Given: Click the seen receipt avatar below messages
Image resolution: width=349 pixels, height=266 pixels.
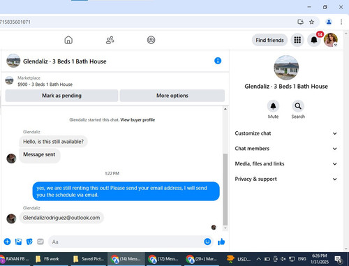Looking at the screenshot, I should point(214,228).
